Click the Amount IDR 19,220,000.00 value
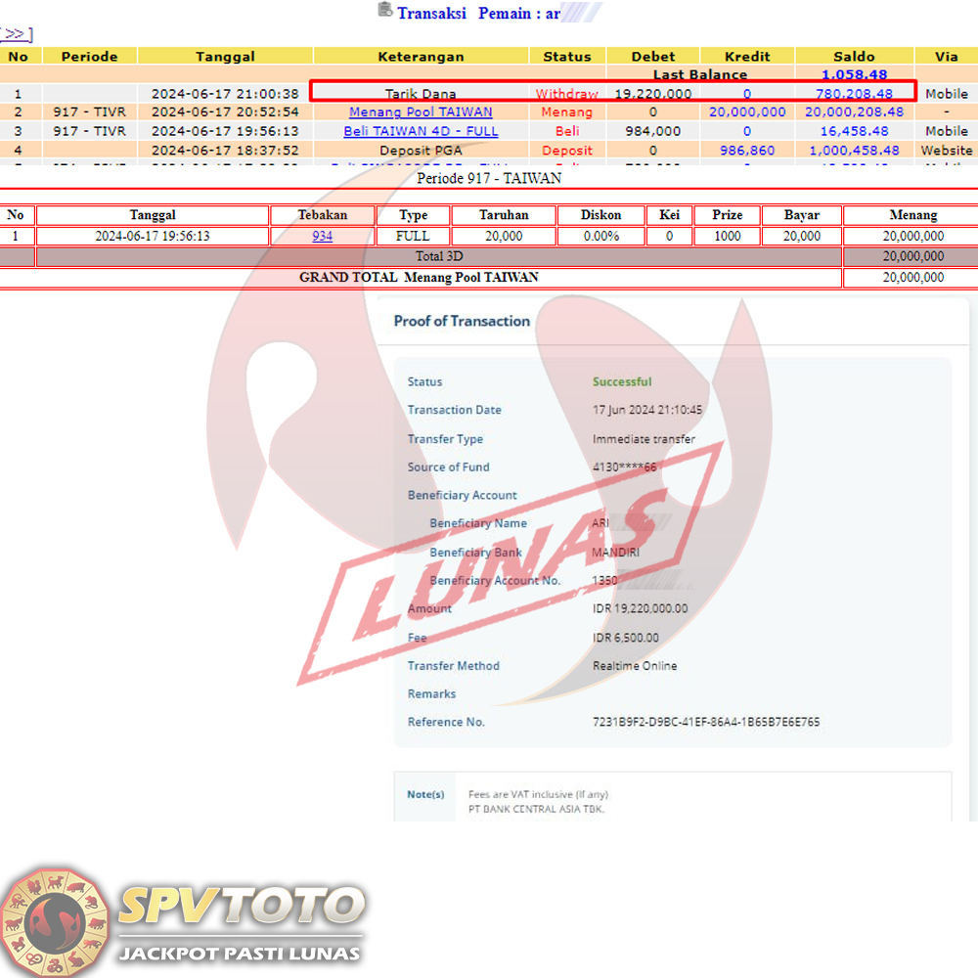The width and height of the screenshot is (978, 978). click(640, 608)
